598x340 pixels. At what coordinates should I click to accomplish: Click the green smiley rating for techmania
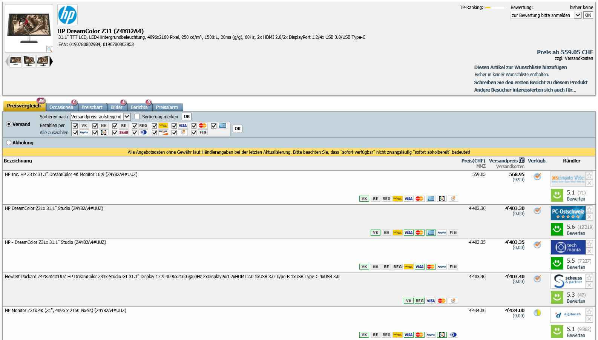click(557, 263)
